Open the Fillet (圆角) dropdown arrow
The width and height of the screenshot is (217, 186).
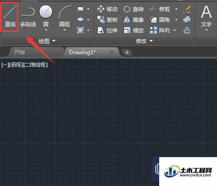pyautogui.click(x=176, y=20)
